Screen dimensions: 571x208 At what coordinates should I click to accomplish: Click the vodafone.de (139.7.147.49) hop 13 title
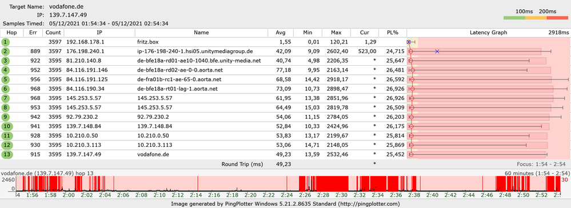coord(47,173)
